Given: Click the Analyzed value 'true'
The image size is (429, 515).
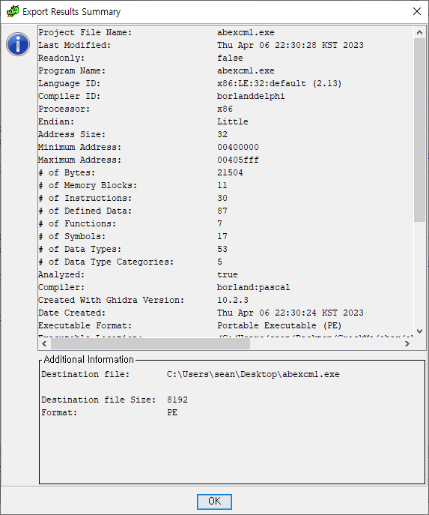Looking at the screenshot, I should 228,274.
